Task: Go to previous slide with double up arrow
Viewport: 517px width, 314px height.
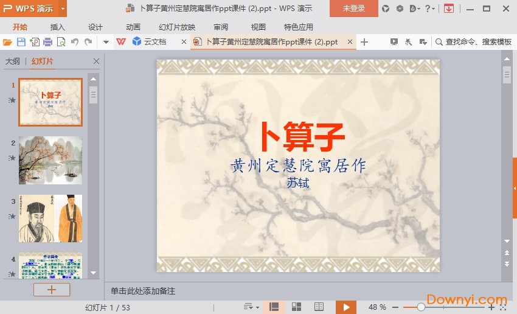Action: point(507,253)
